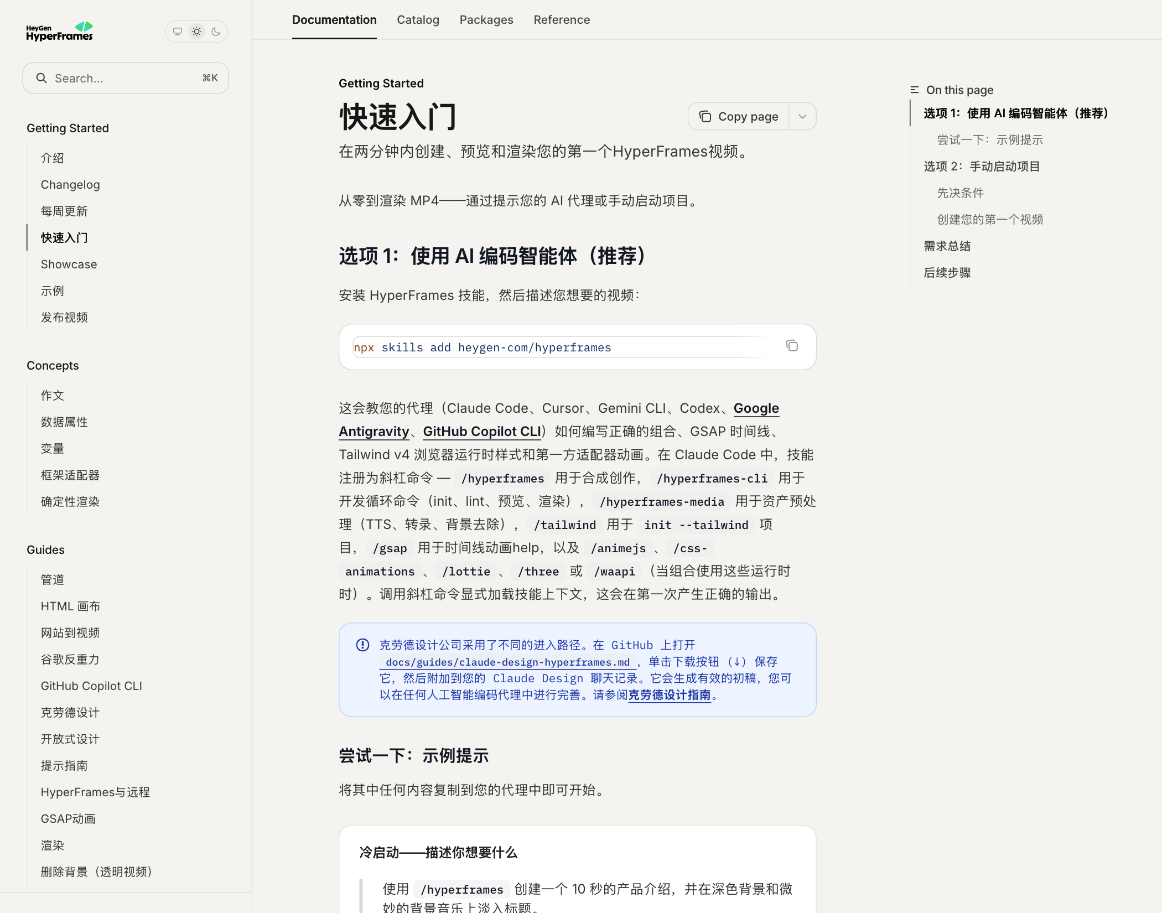Open the 确定性渲染 concepts page
The width and height of the screenshot is (1162, 913).
point(70,502)
